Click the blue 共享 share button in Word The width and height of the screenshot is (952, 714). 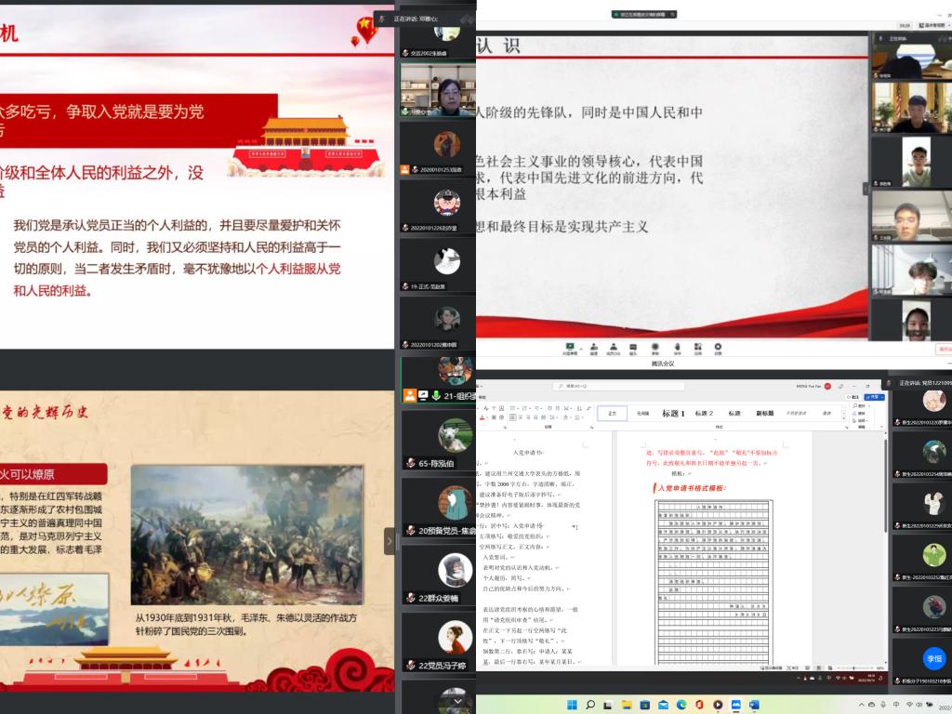[873, 396]
